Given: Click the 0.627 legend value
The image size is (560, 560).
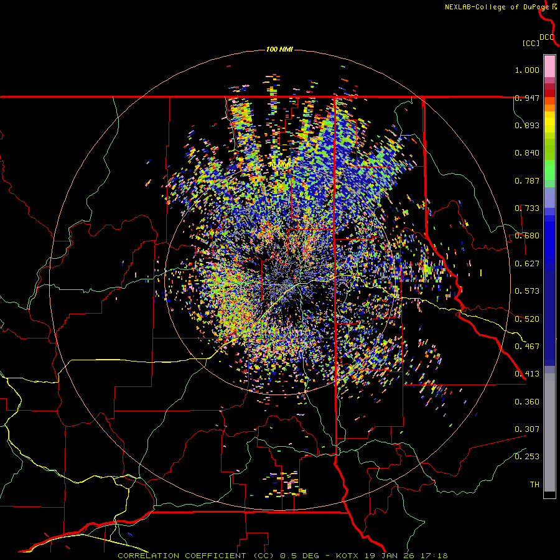Looking at the screenshot, I should (x=527, y=264).
